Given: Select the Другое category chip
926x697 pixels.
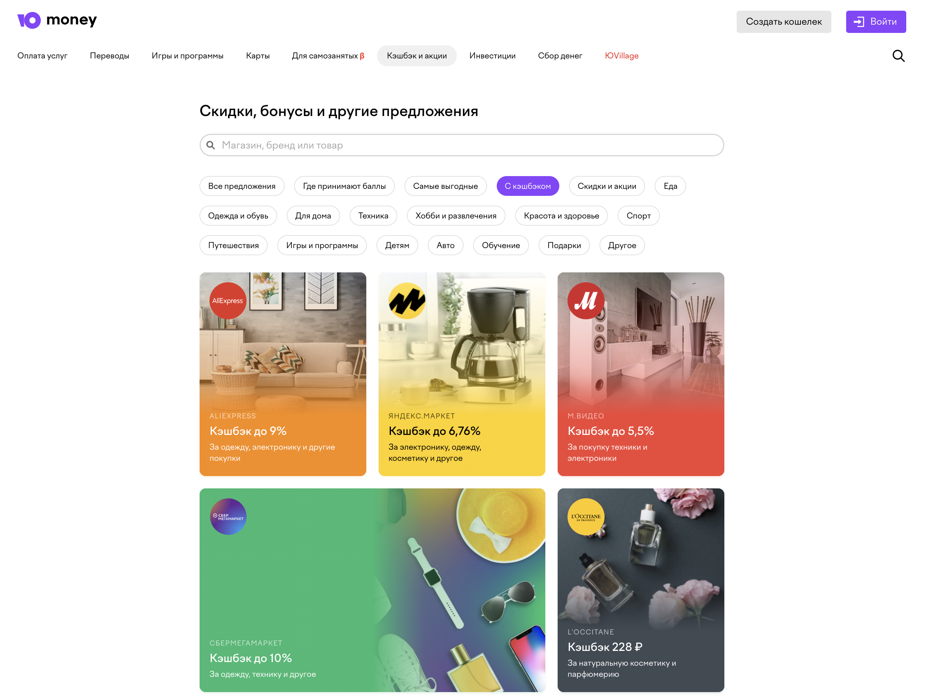Looking at the screenshot, I should [622, 245].
